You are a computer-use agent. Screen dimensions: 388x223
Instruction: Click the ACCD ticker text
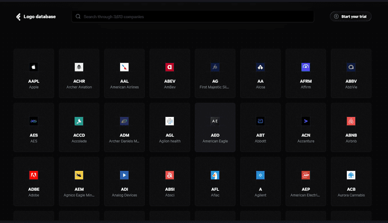(x=79, y=135)
